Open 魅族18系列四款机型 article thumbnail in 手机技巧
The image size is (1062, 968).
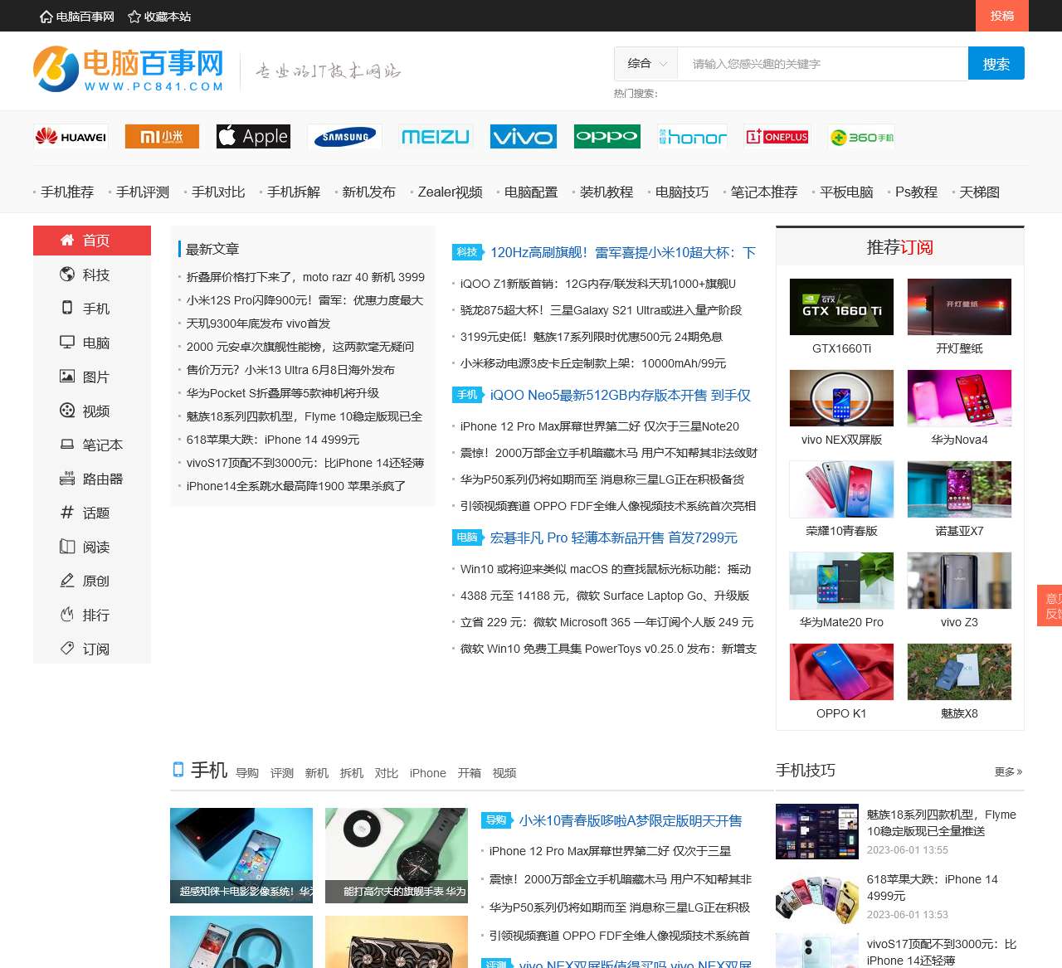pyautogui.click(x=817, y=831)
